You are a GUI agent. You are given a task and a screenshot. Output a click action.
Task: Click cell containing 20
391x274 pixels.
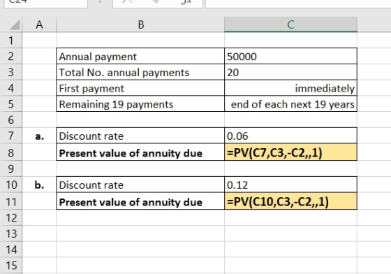[x=290, y=72]
